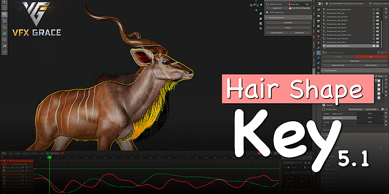Unlink ParticleSettings.022 with the X icon
This screenshot has width=389, height=194.
pos(386,53)
